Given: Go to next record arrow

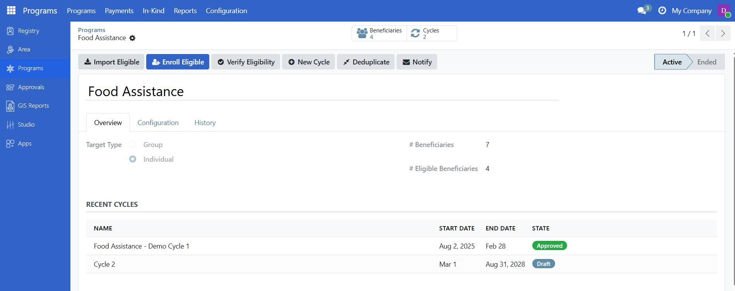Looking at the screenshot, I should pyautogui.click(x=723, y=33).
